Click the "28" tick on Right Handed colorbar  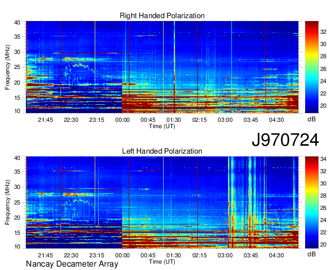point(323,56)
